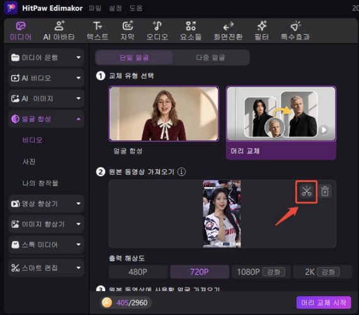Click the 스마트 편집 scissors AI icon
Viewport: 359px width, 315px height.
15,268
